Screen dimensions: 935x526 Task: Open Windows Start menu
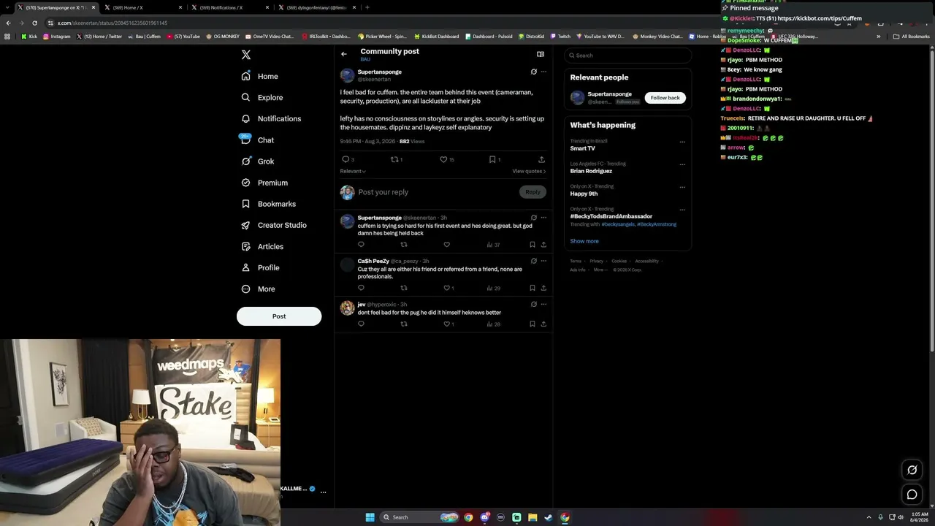tap(370, 517)
